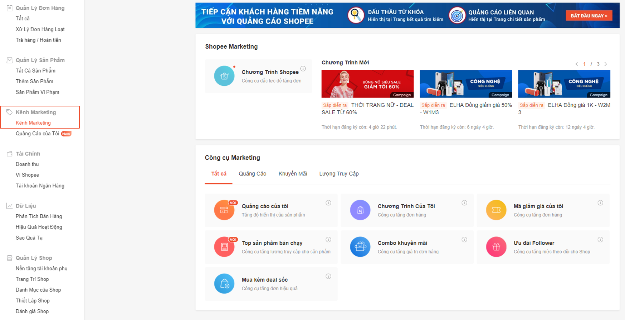Open Sao Quả Tạ link
625x320 pixels.
(29, 238)
